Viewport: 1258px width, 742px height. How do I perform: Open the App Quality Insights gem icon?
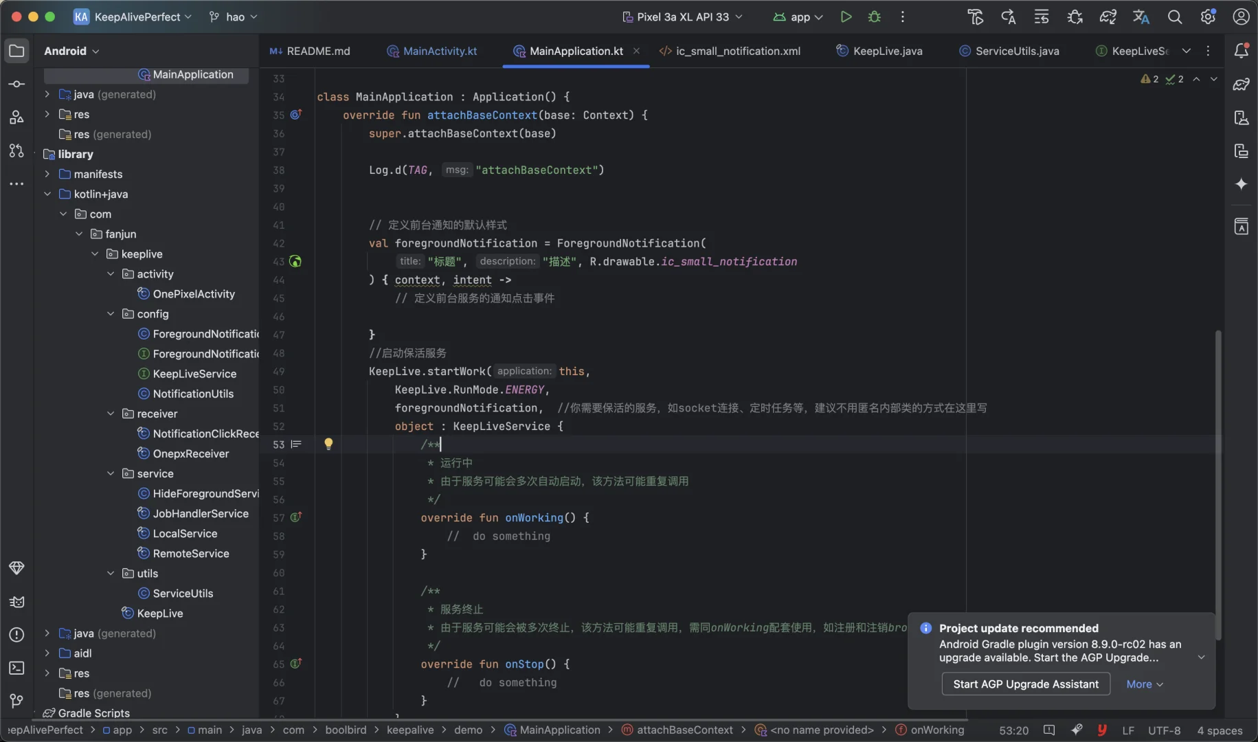click(16, 568)
